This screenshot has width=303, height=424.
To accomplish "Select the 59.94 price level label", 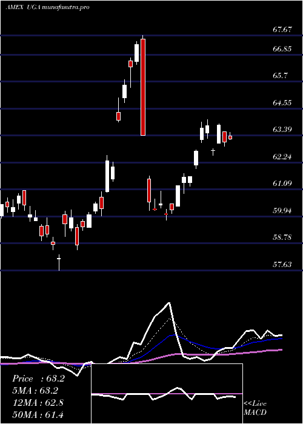I will pyautogui.click(x=282, y=211).
